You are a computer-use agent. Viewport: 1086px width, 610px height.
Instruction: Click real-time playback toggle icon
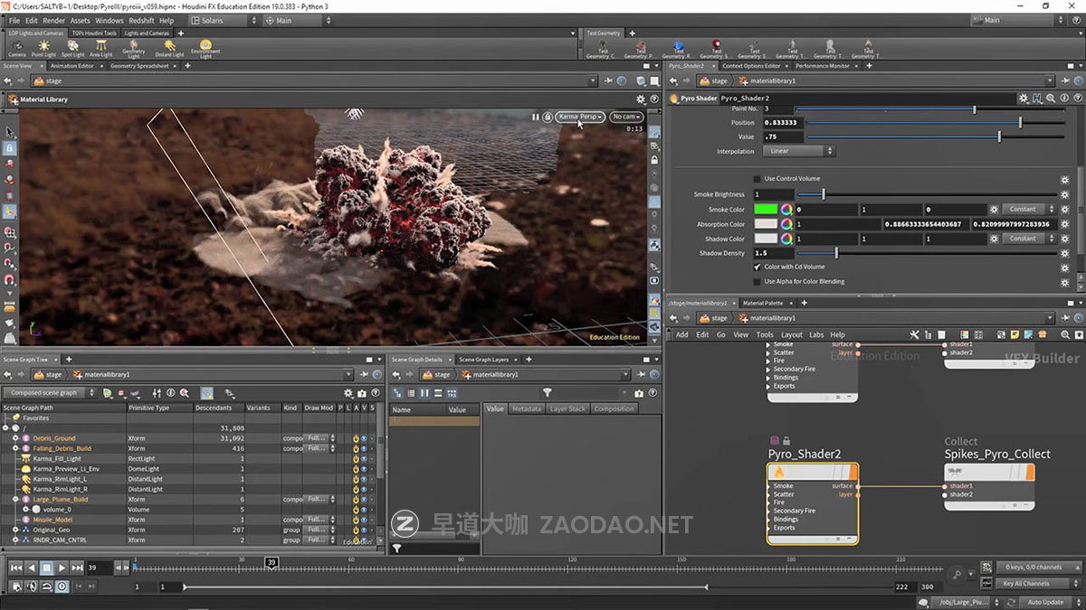click(x=62, y=587)
